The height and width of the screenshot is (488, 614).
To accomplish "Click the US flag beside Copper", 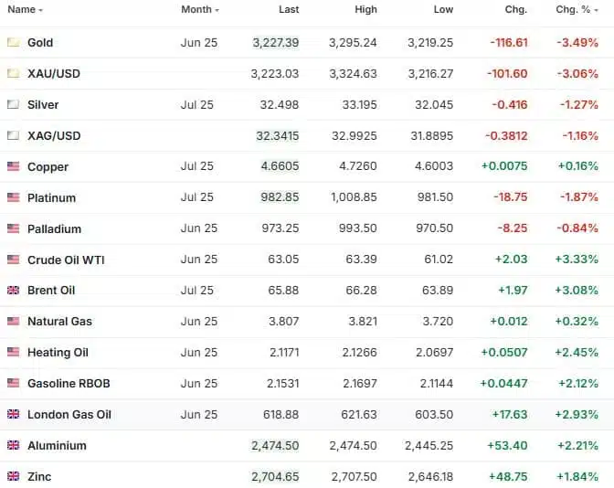I will (13, 167).
